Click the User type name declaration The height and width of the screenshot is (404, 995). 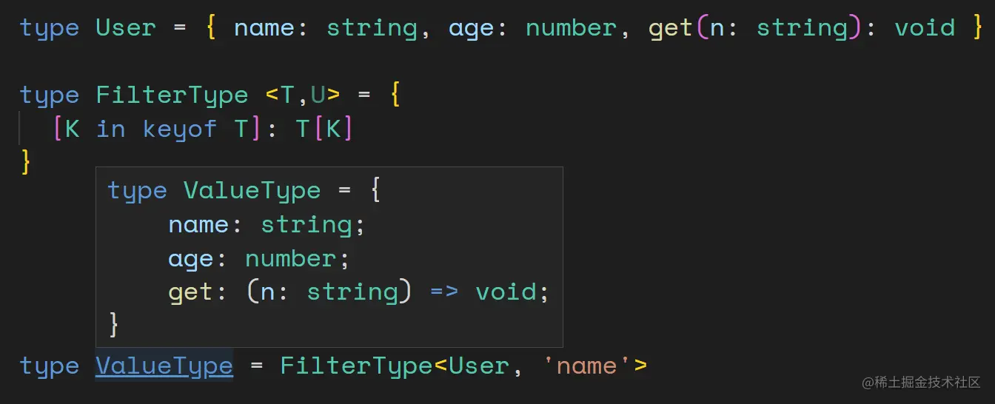pyautogui.click(x=126, y=28)
